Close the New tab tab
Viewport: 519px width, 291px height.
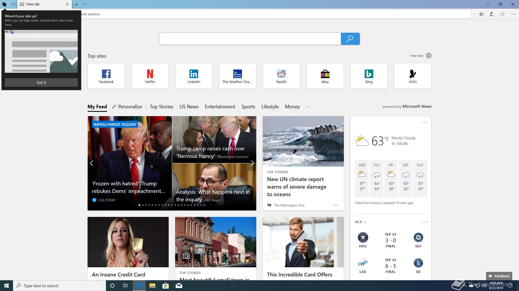pos(67,4)
